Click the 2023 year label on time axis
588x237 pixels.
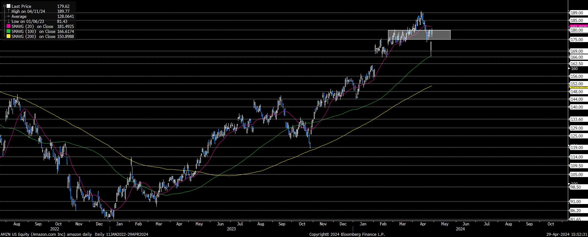point(231,229)
